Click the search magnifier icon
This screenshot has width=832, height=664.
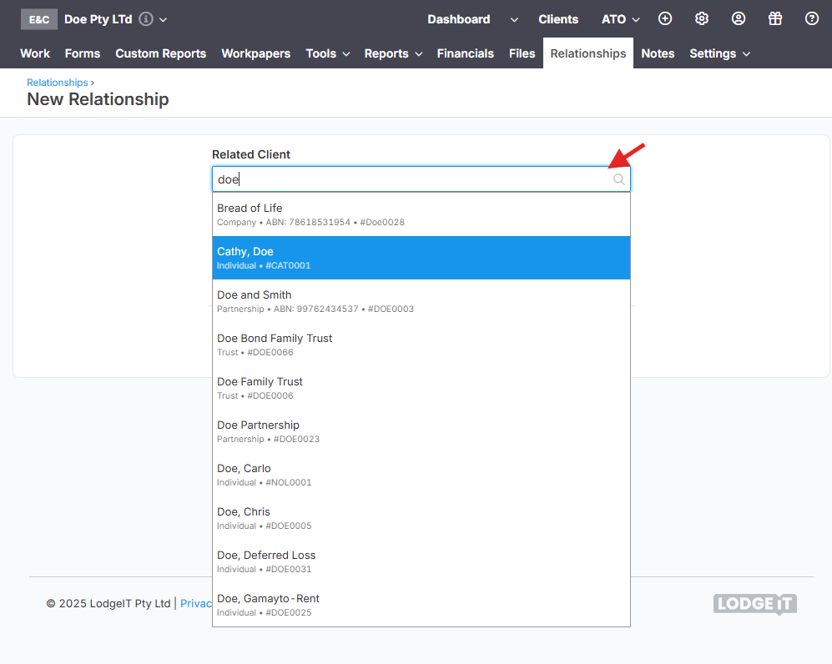tap(618, 179)
